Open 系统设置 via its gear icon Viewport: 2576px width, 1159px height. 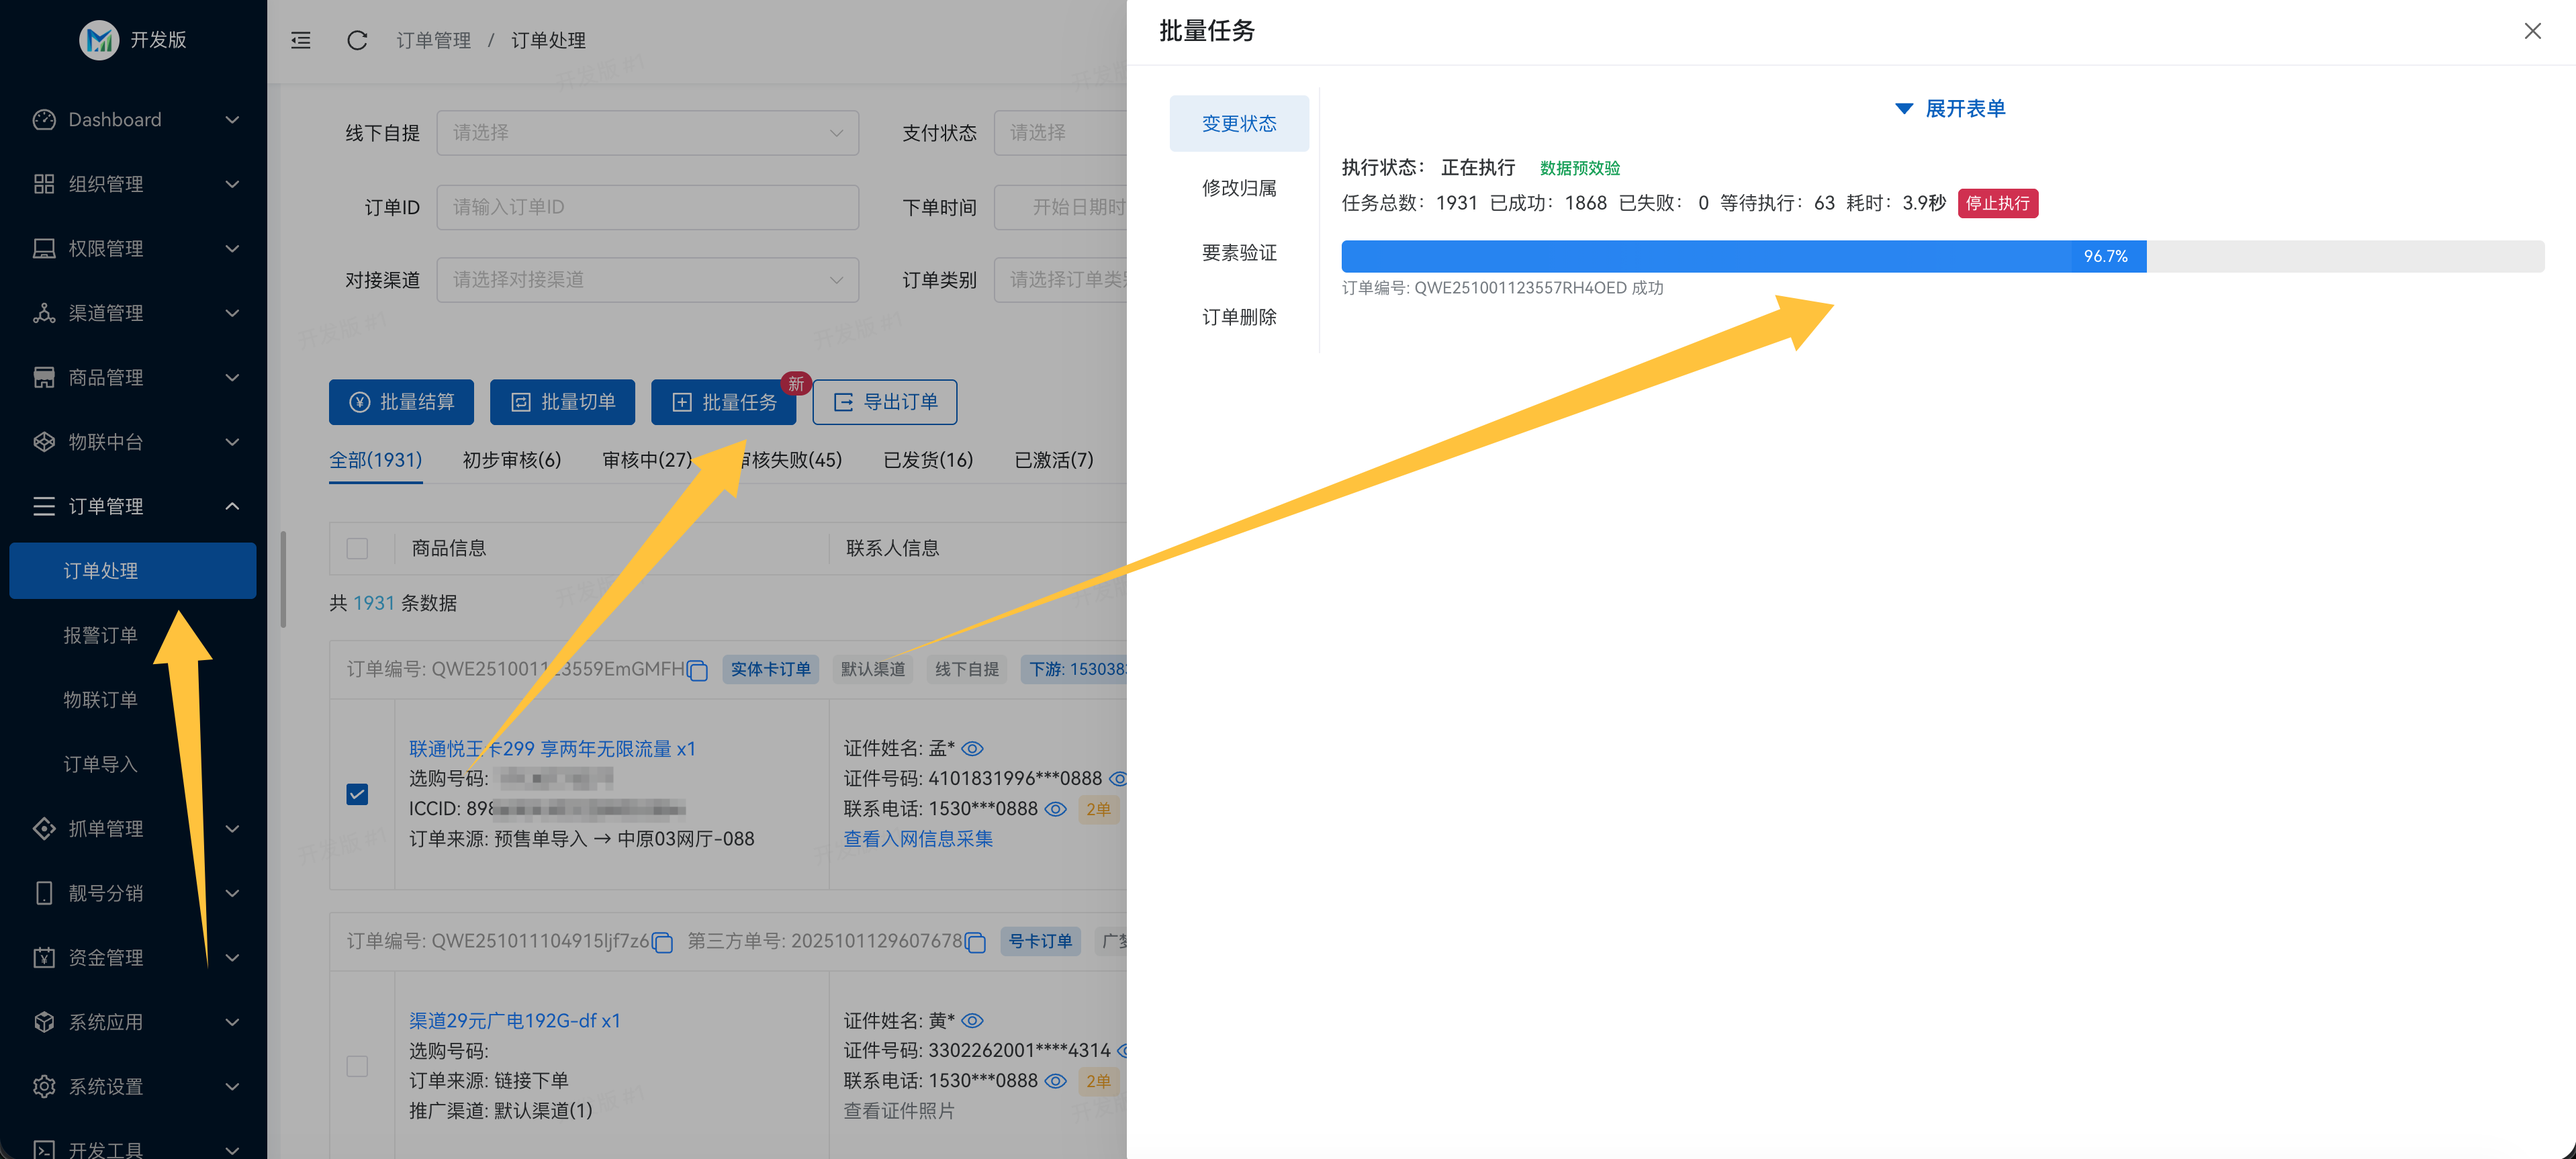tap(43, 1086)
